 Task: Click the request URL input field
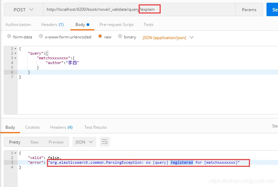click(139, 9)
